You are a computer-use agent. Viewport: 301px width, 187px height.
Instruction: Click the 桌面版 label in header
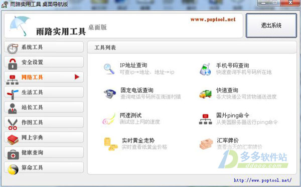pos(97,27)
